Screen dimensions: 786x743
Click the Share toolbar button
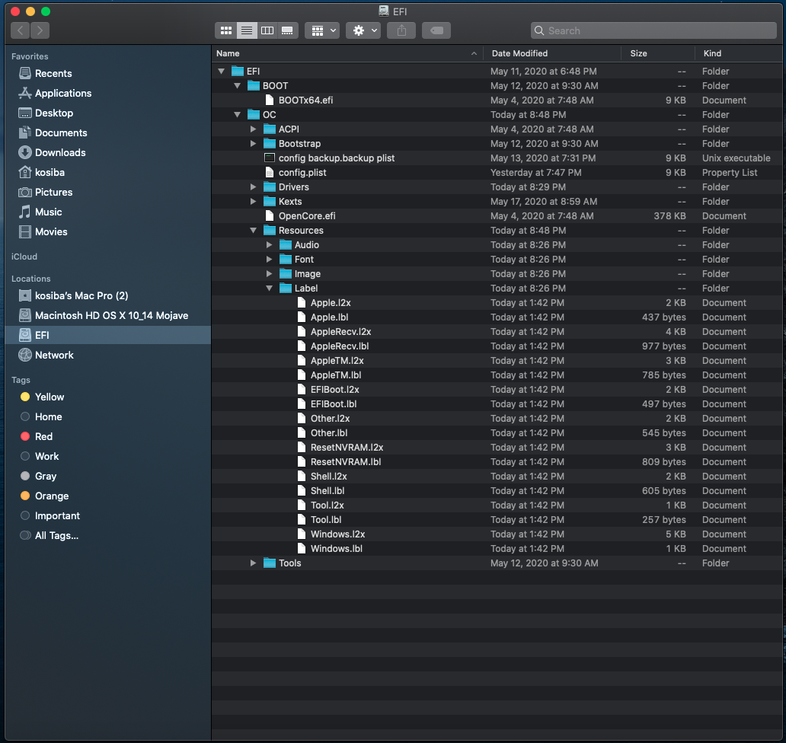401,30
